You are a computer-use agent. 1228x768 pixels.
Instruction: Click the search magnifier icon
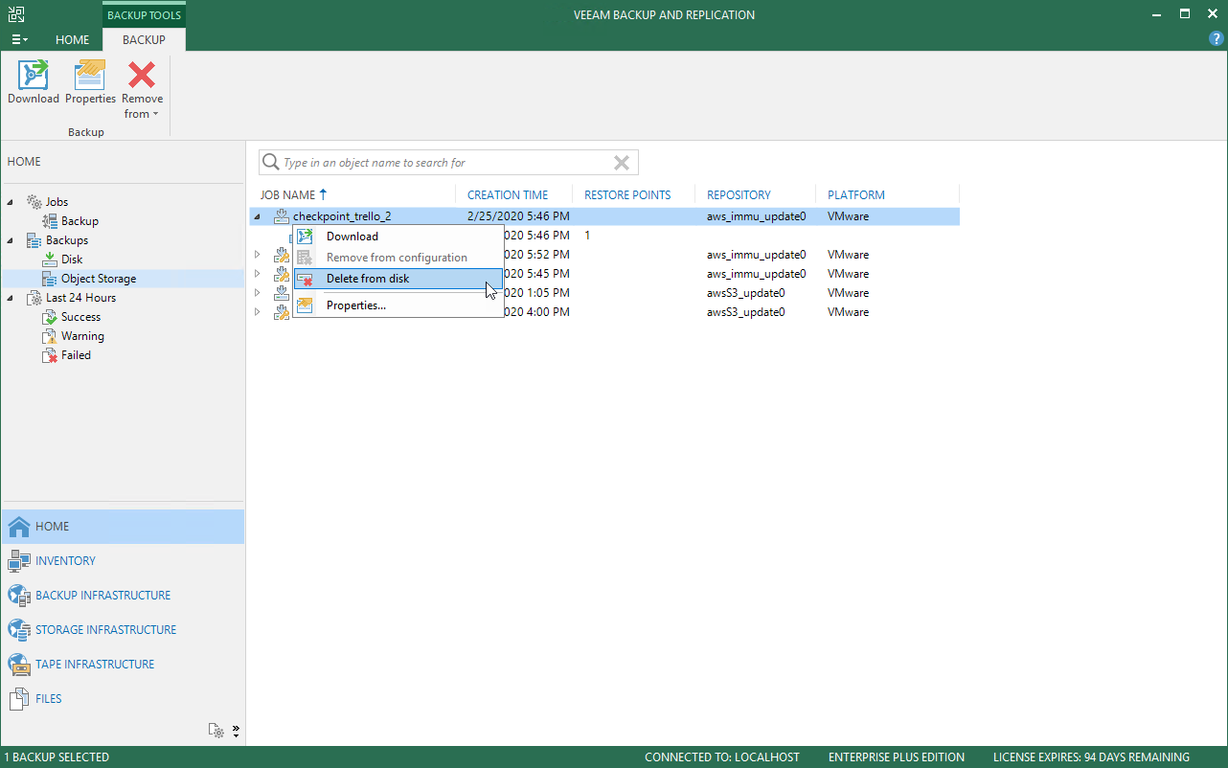pos(271,163)
